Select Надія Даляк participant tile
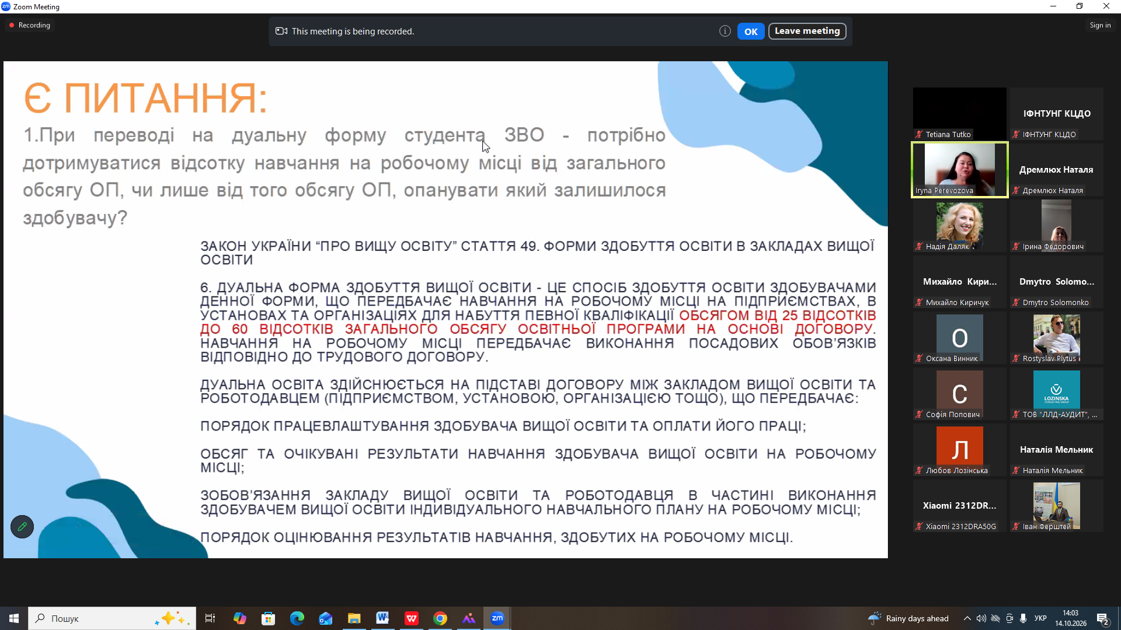 pos(960,226)
